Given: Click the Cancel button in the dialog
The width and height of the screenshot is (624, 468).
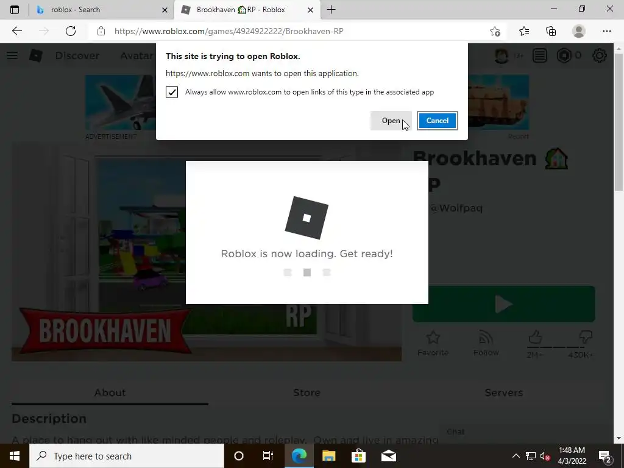Looking at the screenshot, I should coord(438,121).
